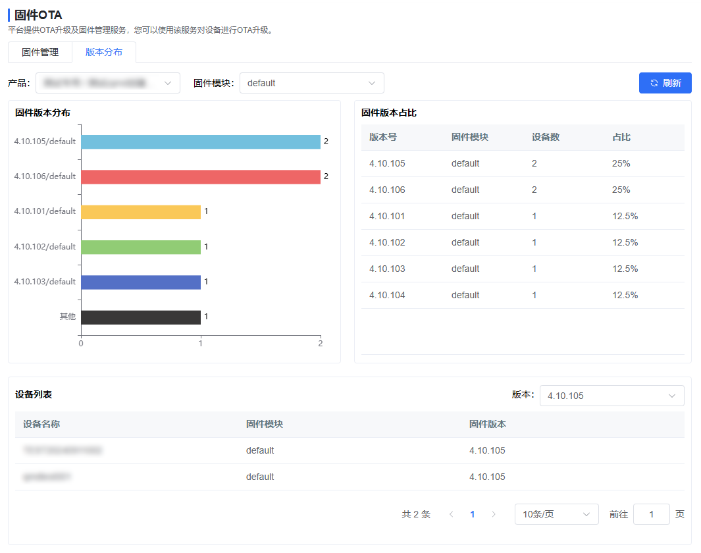Click the yellow 4.10.101/default bar
This screenshot has height=553, width=701.
[x=141, y=211]
